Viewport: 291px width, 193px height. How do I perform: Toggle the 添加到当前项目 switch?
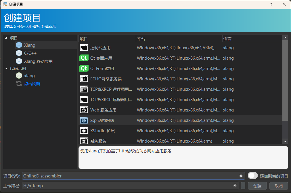click(253, 175)
